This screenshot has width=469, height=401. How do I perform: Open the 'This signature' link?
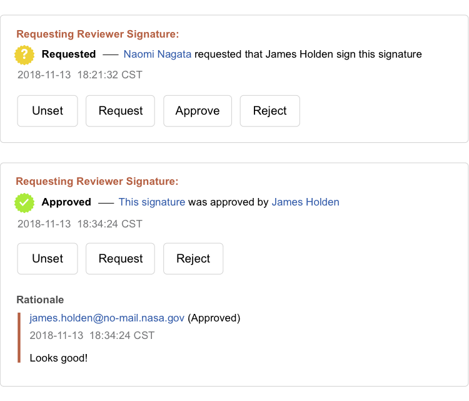[x=152, y=202]
